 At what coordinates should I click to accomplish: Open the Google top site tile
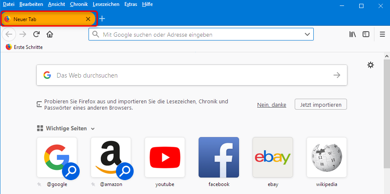[x=57, y=157]
